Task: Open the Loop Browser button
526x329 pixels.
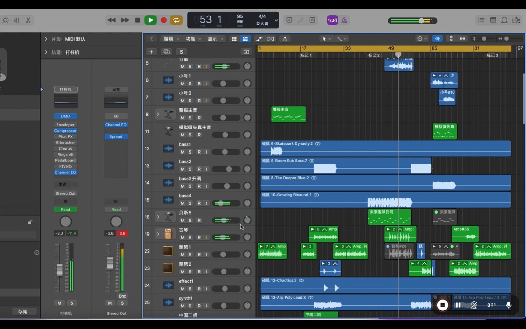Action: [504, 20]
